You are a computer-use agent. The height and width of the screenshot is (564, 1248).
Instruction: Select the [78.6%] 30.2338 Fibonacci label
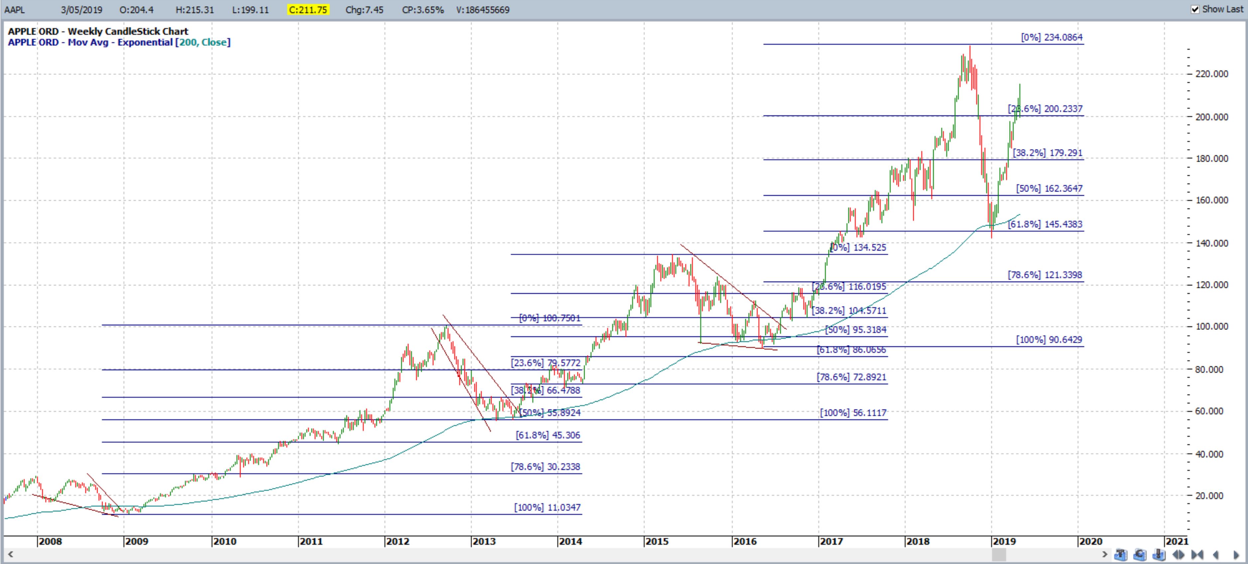[x=546, y=467]
